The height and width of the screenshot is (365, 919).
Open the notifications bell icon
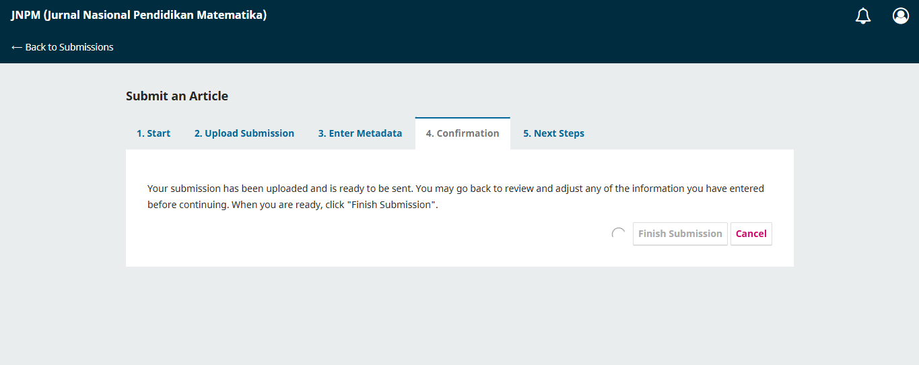pos(862,16)
